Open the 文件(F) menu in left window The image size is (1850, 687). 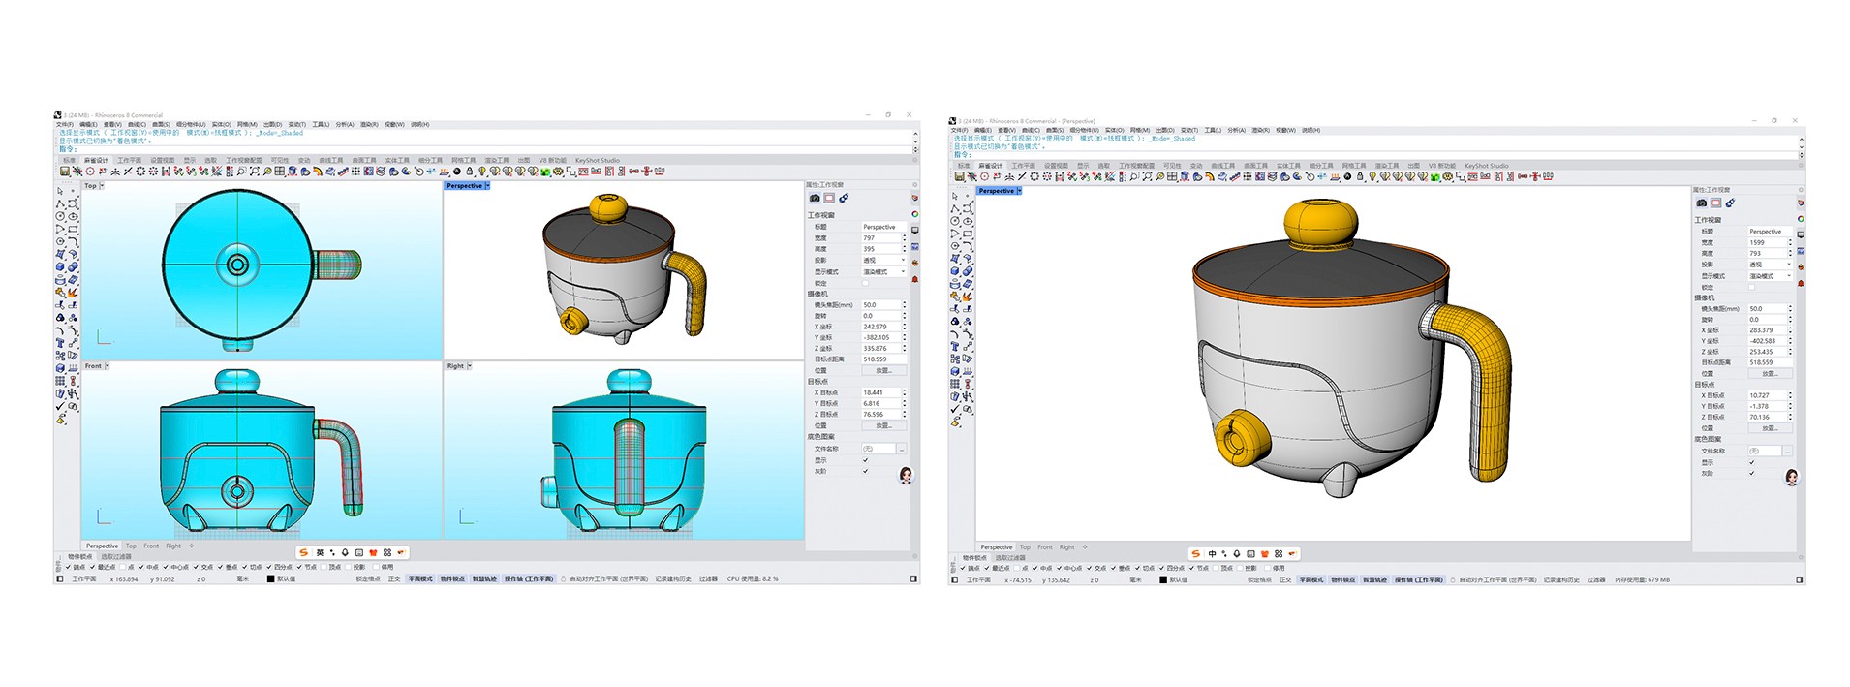[x=64, y=125]
